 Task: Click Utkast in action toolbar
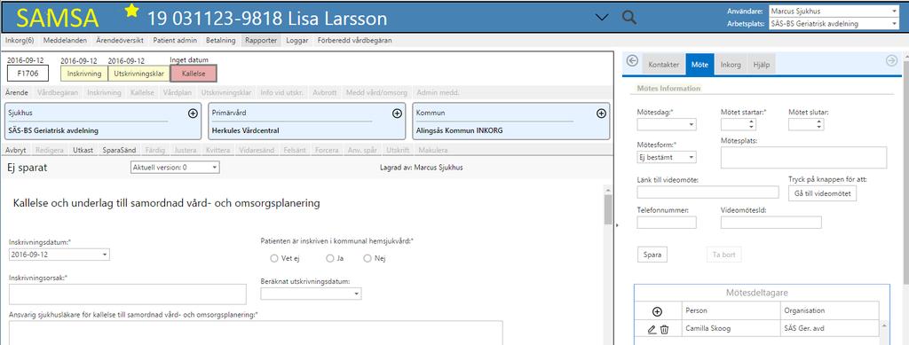click(83, 150)
